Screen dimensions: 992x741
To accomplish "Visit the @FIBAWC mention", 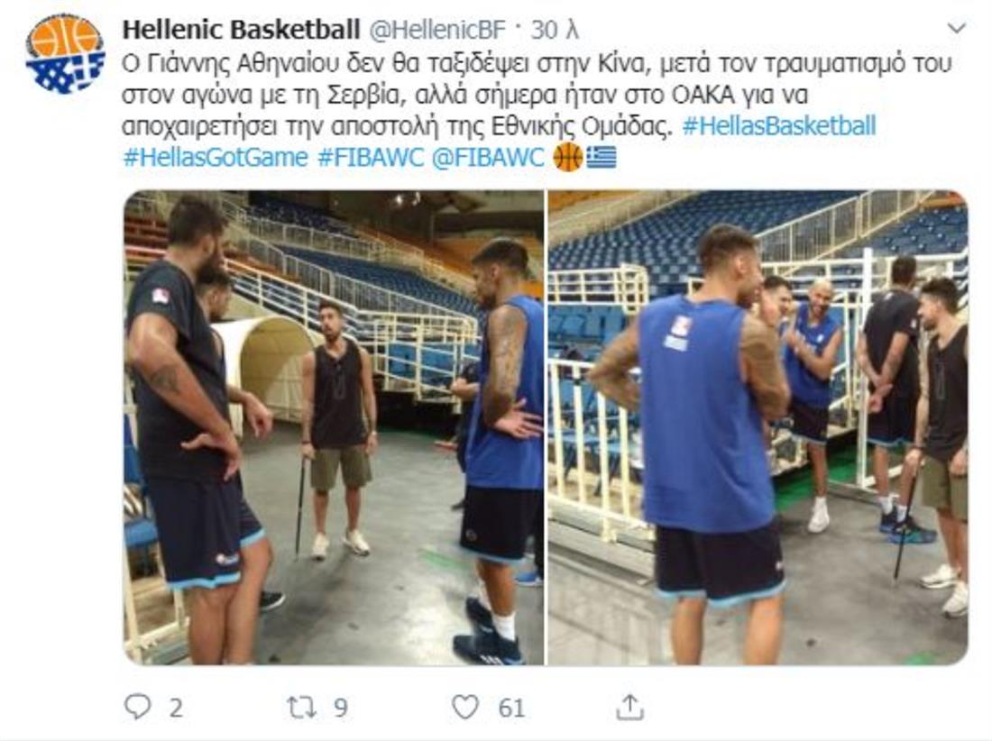I will pyautogui.click(x=488, y=158).
